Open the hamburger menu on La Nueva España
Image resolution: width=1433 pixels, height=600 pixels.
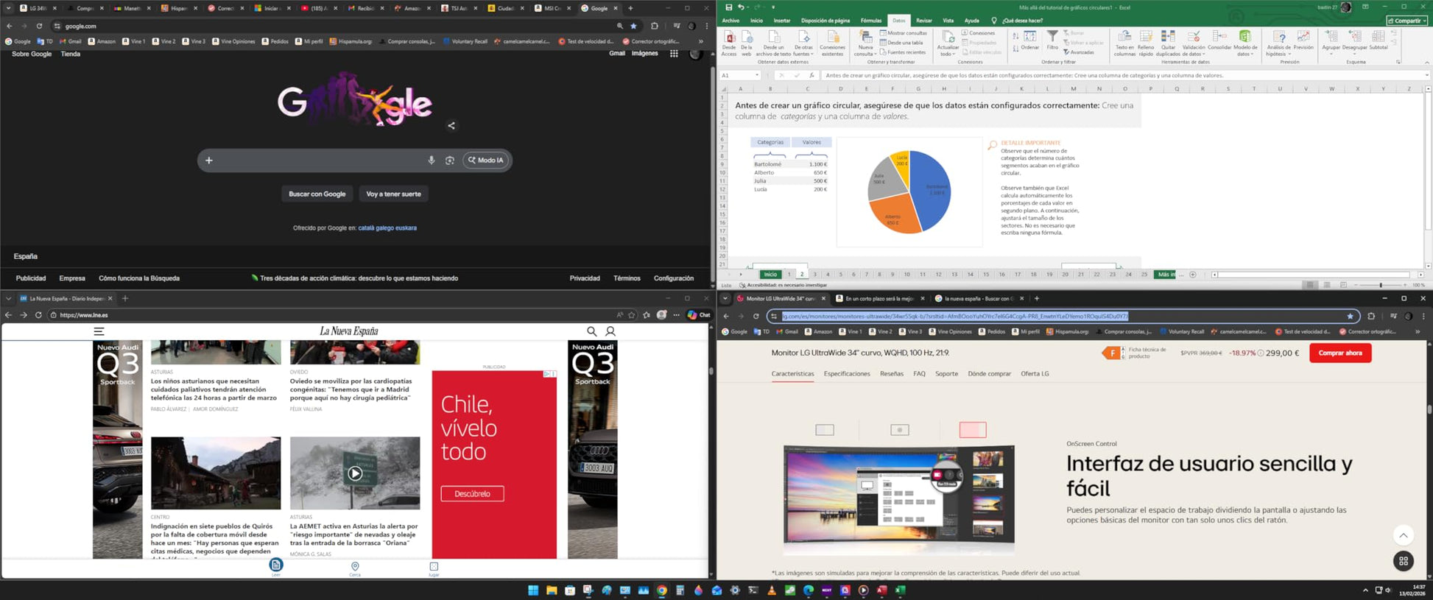pyautogui.click(x=99, y=331)
